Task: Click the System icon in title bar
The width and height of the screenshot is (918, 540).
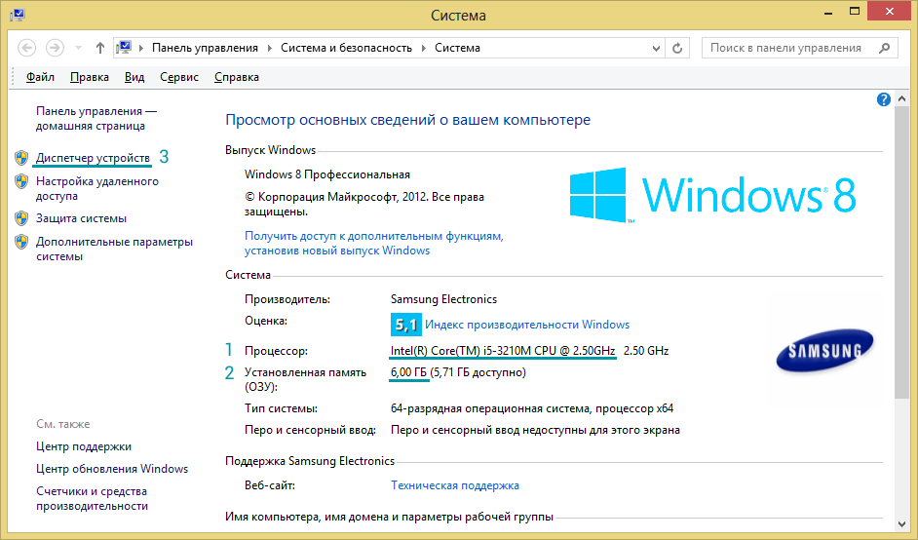Action: point(17,15)
